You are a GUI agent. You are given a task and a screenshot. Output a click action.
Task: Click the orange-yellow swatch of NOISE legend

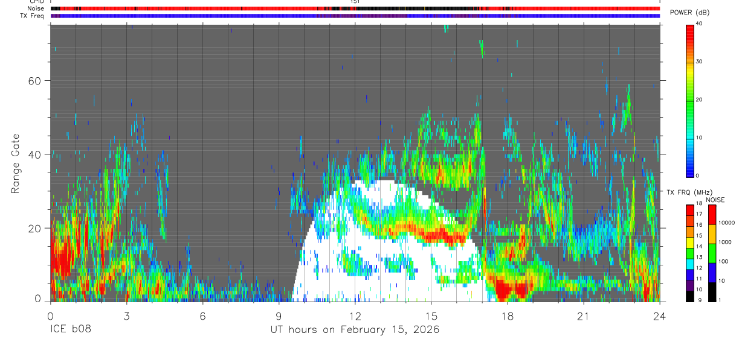pos(712,234)
